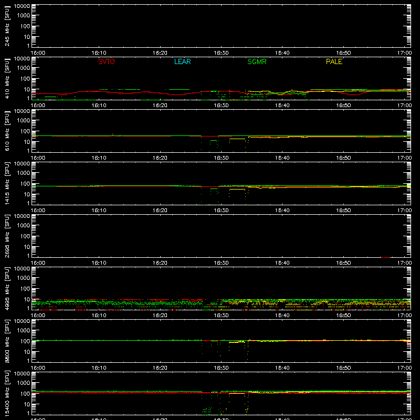Click the 16:40 time label under the 610 MHz panel
Image resolution: width=420 pixels, height=420 pixels.
(282, 158)
